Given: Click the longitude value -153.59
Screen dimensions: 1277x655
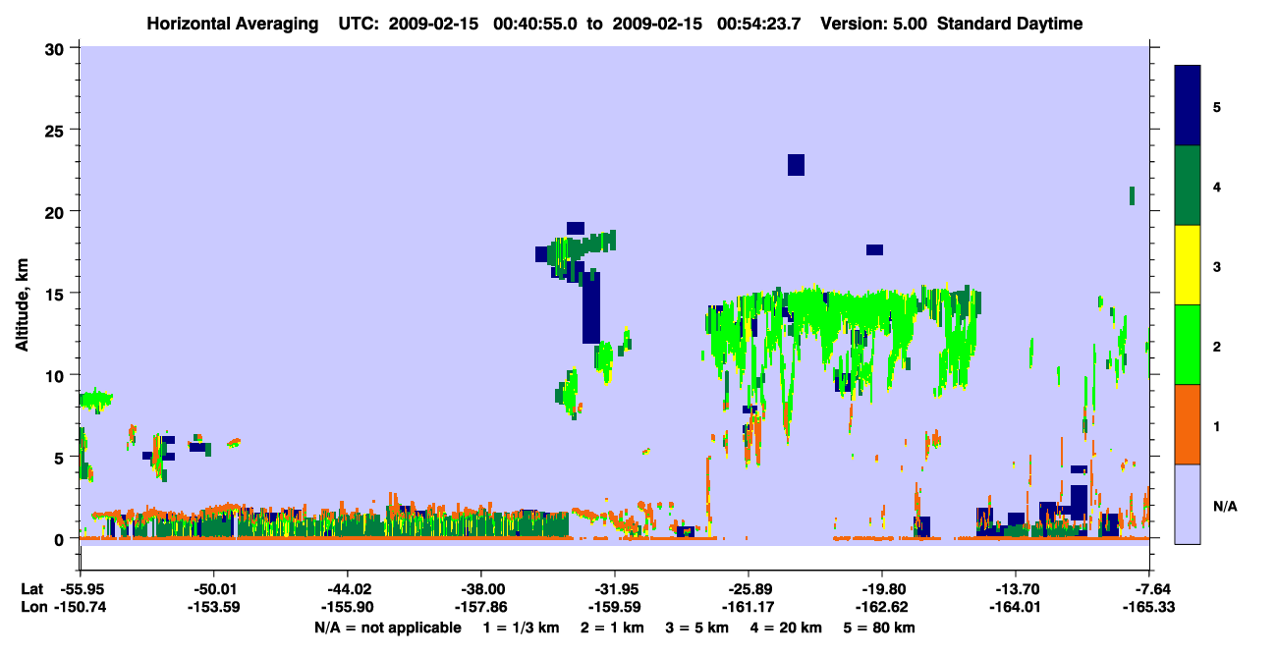Looking at the screenshot, I should (213, 607).
